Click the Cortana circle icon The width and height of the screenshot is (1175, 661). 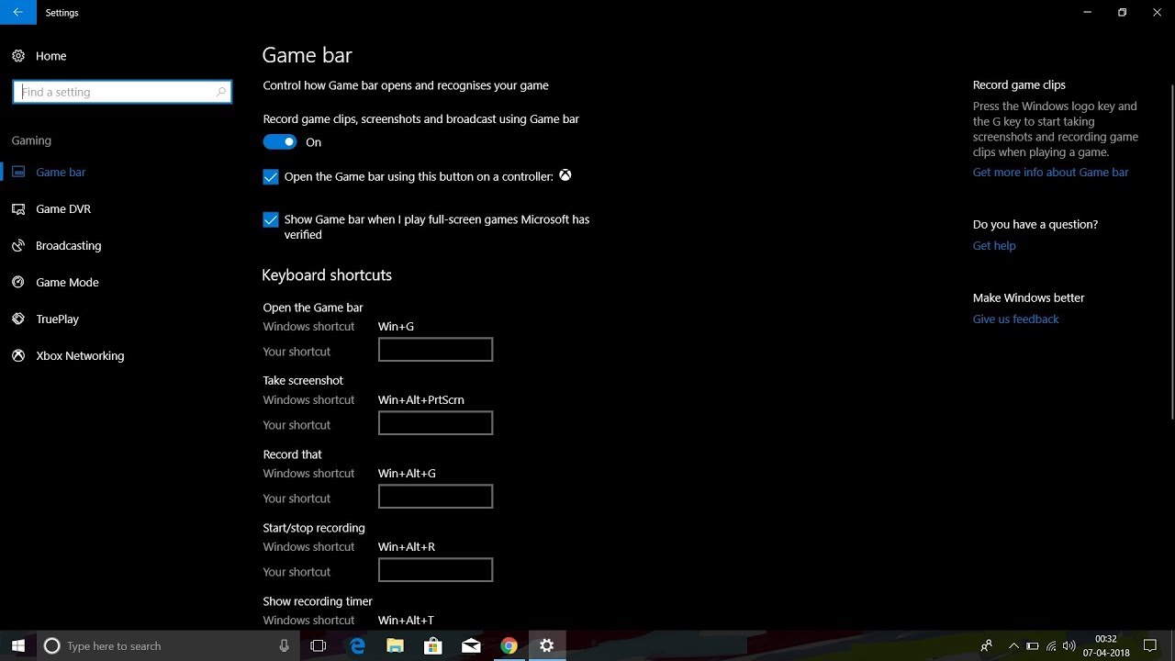coord(51,645)
